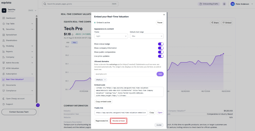Viewport: 255px width, 131px height.
Task: Expand the Admin Records submenu chevron
Action: pos(32,63)
